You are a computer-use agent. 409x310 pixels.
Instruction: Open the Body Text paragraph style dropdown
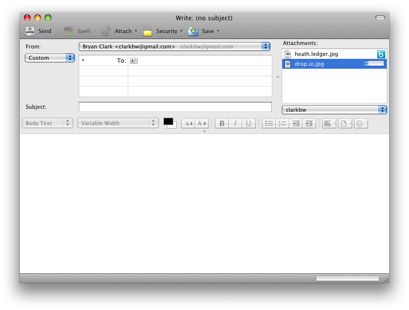click(x=48, y=123)
